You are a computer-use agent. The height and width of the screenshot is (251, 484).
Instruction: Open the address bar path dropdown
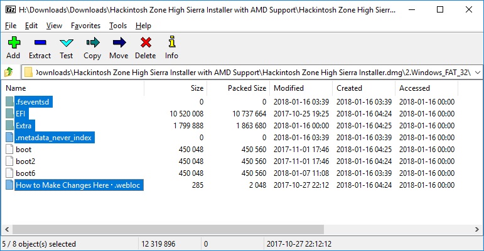(x=478, y=73)
